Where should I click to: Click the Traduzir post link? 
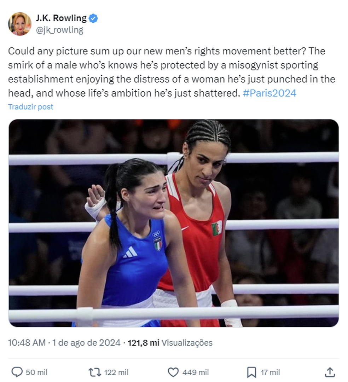click(x=31, y=107)
